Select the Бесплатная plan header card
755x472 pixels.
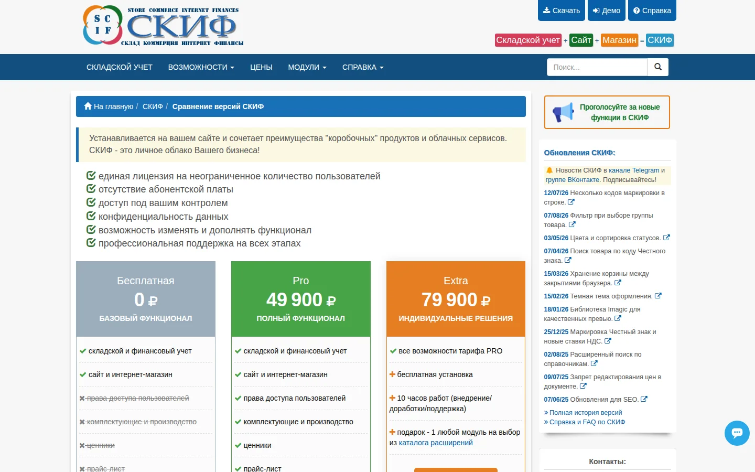tap(146, 299)
